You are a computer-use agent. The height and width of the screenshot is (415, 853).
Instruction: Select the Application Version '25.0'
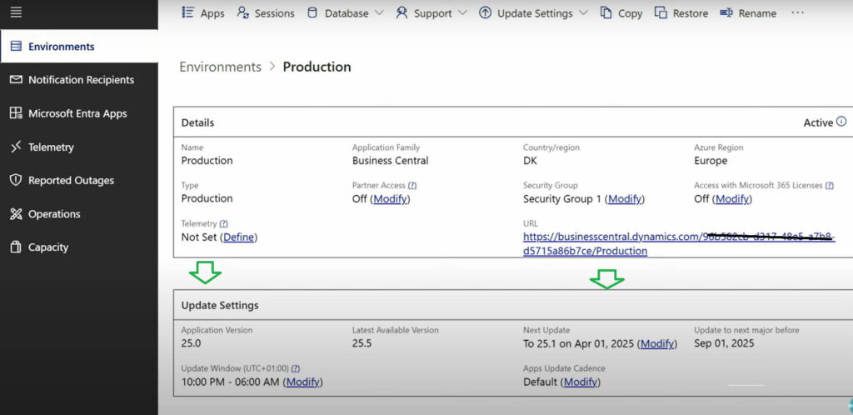click(x=191, y=343)
